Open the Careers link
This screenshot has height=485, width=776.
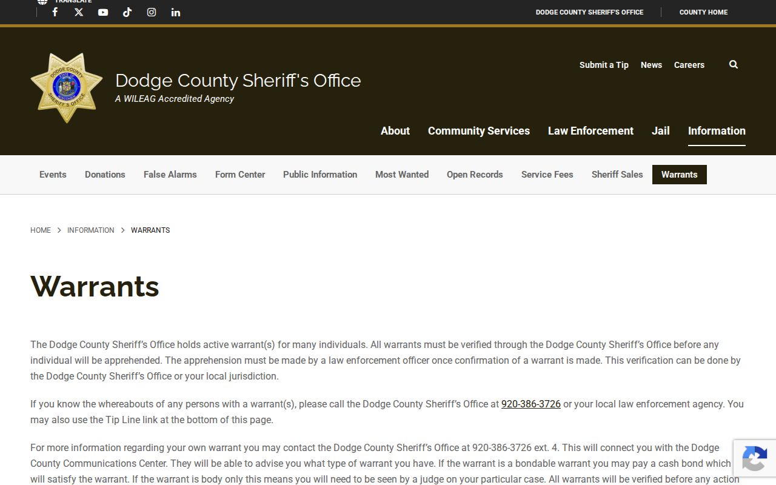tap(689, 65)
